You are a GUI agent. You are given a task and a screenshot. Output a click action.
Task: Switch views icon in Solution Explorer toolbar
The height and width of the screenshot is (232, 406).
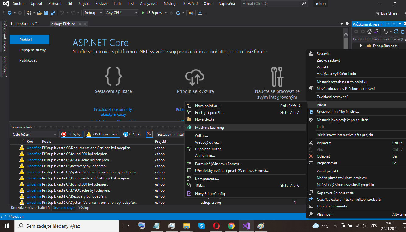pyautogui.click(x=376, y=32)
